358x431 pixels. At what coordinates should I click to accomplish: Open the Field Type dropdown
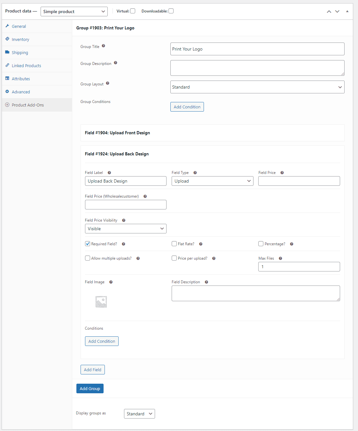(x=212, y=181)
